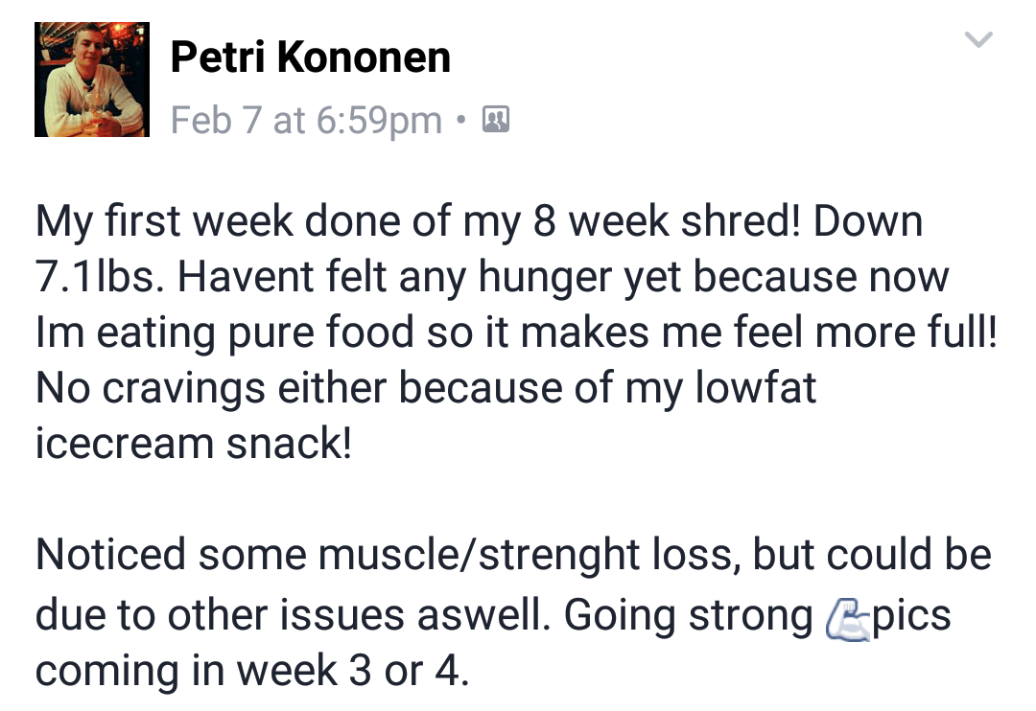The width and height of the screenshot is (1036, 711).
Task: Click Petri Kononen's profile picture
Action: [92, 80]
